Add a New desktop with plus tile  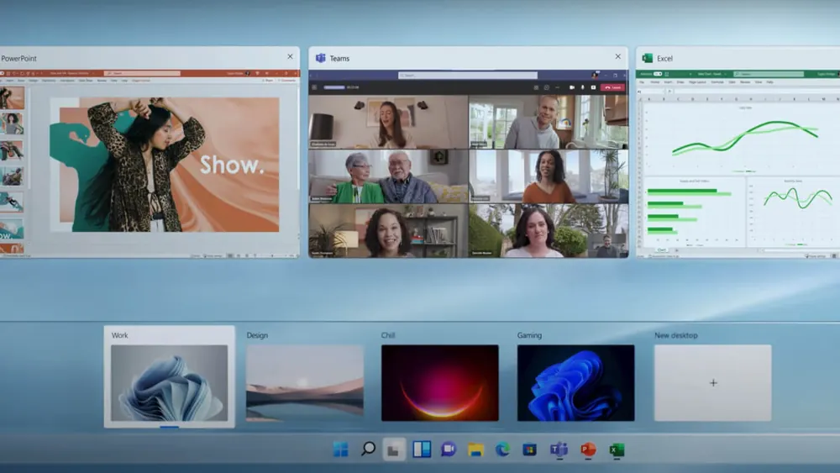(x=713, y=382)
